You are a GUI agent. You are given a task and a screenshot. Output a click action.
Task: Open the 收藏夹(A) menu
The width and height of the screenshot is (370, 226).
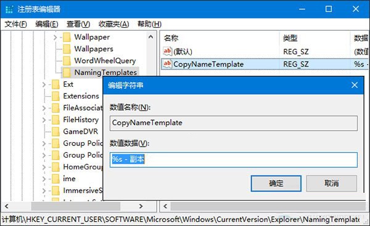pyautogui.click(x=113, y=24)
